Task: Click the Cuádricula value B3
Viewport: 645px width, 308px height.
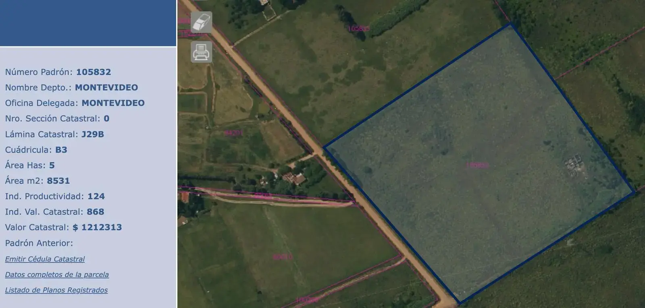Action: [x=61, y=150]
